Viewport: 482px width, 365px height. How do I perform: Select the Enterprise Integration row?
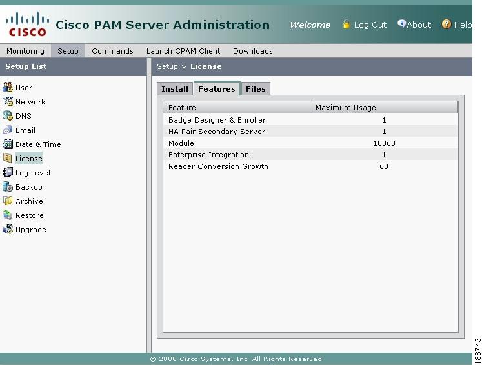point(310,155)
